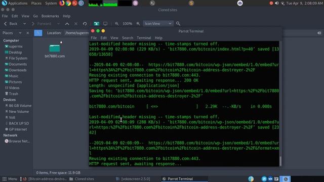The height and width of the screenshot is (182, 324).
Task: Open the Go menu in file manager
Action: tap(35, 16)
